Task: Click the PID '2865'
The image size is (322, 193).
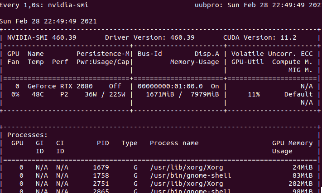Action: tap(101, 191)
